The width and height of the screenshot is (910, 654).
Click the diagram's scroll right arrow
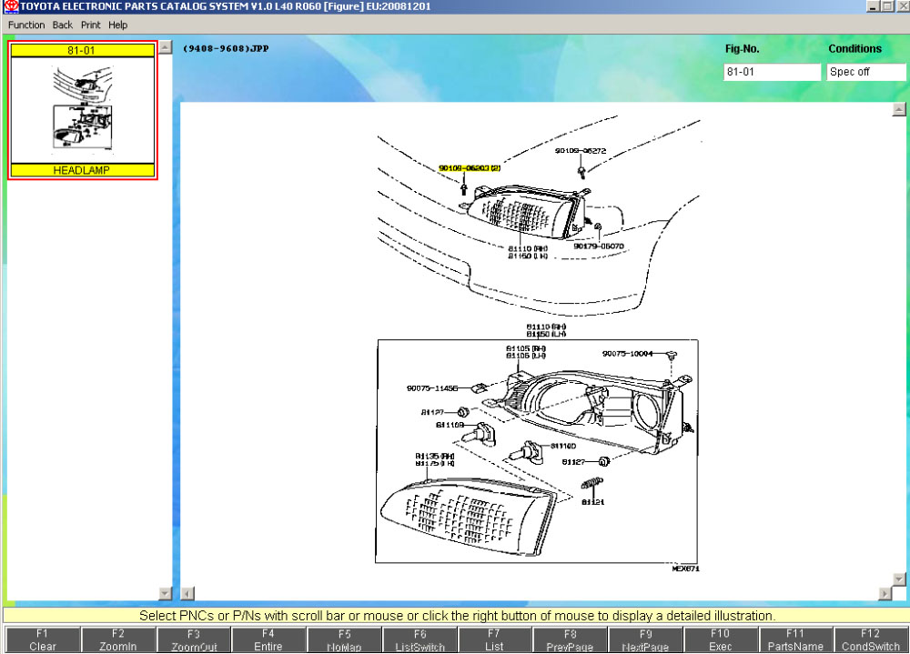pos(885,594)
